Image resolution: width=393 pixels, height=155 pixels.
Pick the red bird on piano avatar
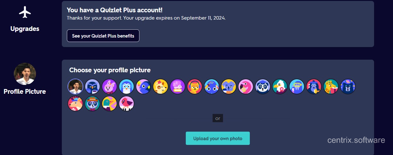point(126,104)
